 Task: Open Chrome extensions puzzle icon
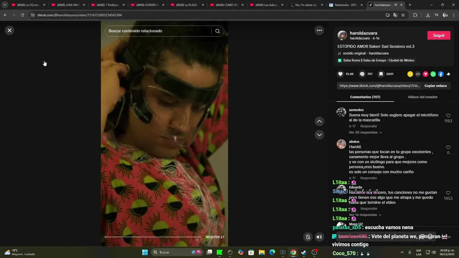point(415,15)
